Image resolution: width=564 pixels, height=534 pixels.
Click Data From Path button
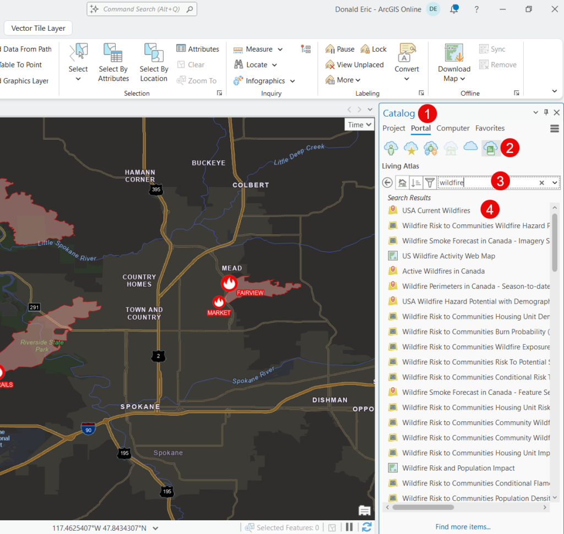click(x=26, y=49)
